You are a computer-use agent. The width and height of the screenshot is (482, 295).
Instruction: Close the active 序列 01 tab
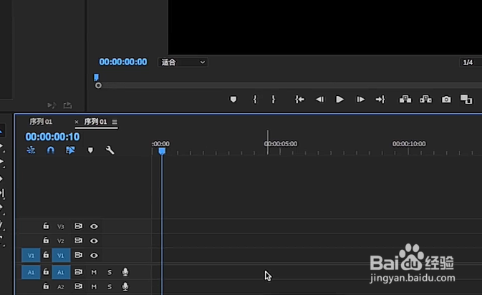77,122
